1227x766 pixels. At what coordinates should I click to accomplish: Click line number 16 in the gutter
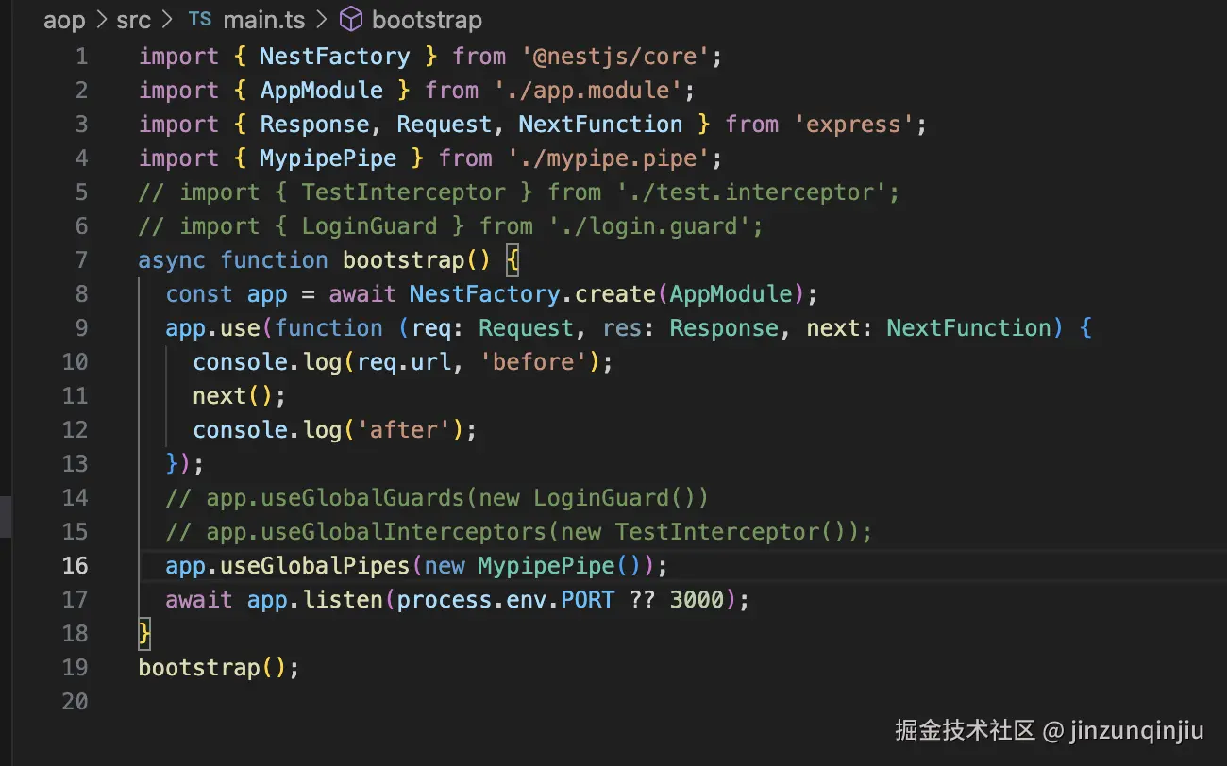pyautogui.click(x=76, y=565)
